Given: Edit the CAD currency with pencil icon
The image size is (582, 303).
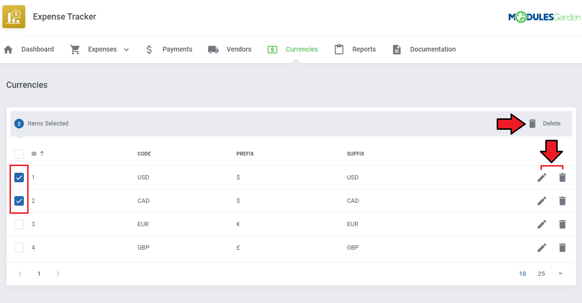Looking at the screenshot, I should coord(542,201).
